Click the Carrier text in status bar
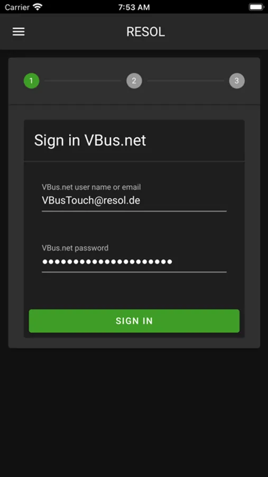Viewport: 268px width, 477px height. (x=17, y=7)
